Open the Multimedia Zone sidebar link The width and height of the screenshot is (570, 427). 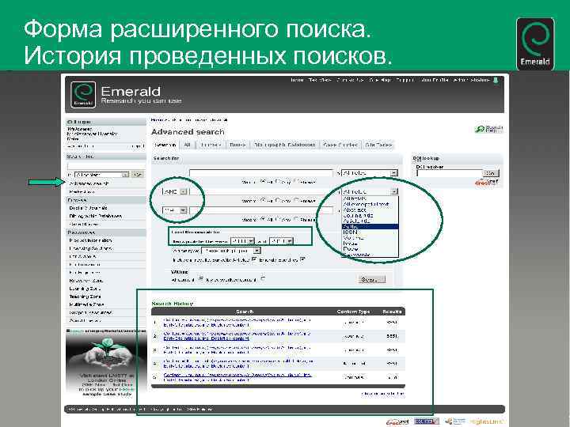86,304
